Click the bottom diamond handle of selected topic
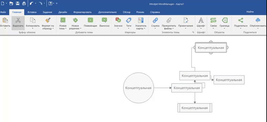The height and width of the screenshot is (122, 267). [x=211, y=53]
